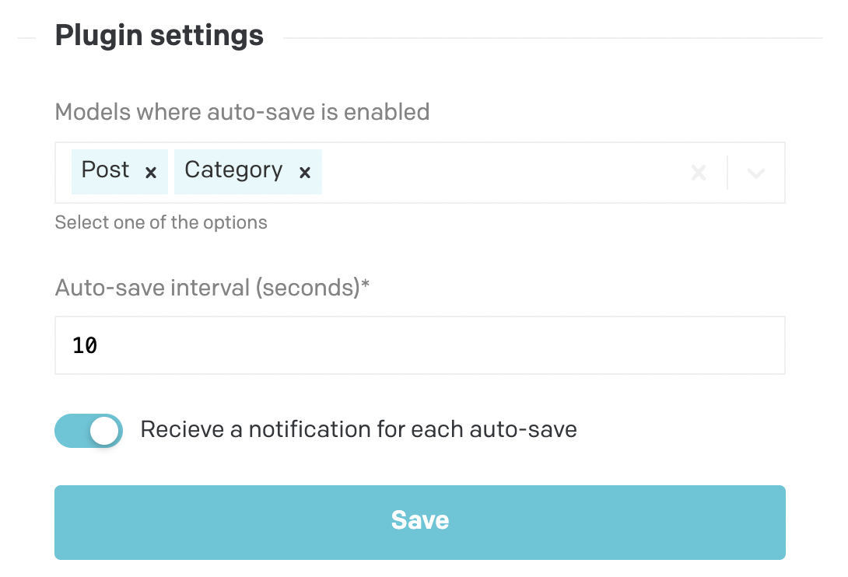Click the 'Select one of the options' hint text
848x577 pixels.
click(x=161, y=222)
